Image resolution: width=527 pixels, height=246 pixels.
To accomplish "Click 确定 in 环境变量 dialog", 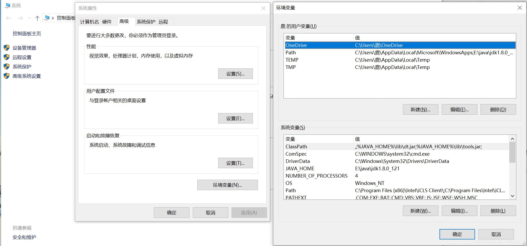I will pos(457,234).
